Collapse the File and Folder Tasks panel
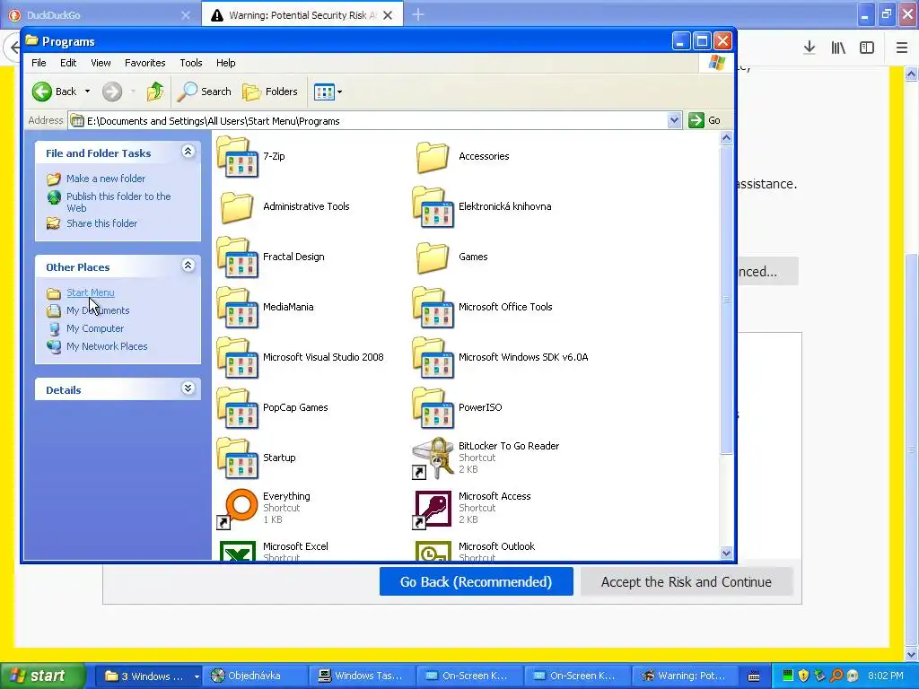This screenshot has height=689, width=919. point(188,152)
